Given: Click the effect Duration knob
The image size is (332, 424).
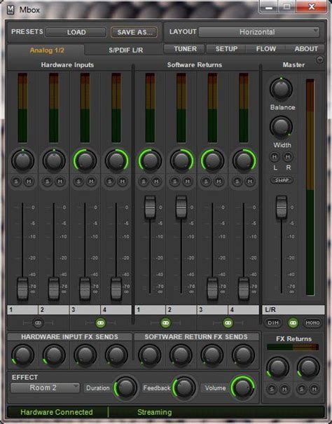Looking at the screenshot, I should point(127,388).
